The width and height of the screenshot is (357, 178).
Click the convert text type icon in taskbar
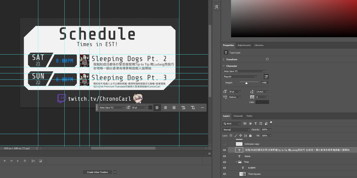point(184,108)
